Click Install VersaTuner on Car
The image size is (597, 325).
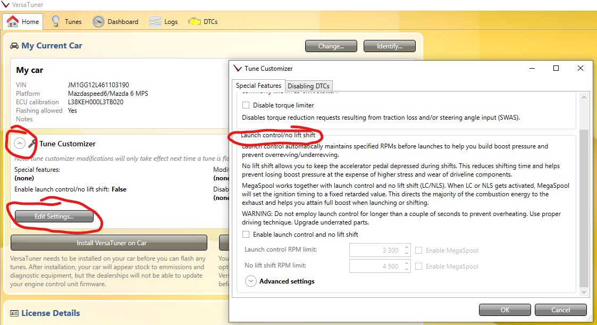pos(109,243)
